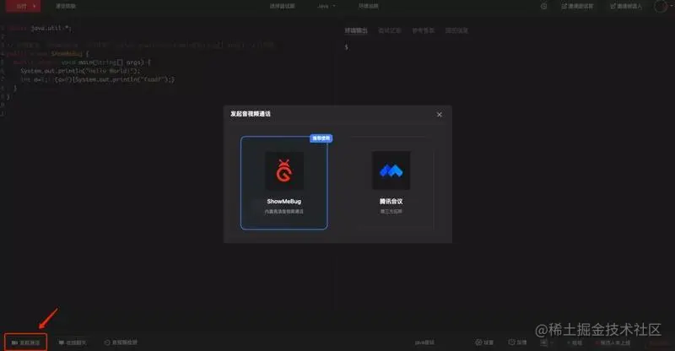Switch to the 终端输出 output tab

tap(356, 30)
